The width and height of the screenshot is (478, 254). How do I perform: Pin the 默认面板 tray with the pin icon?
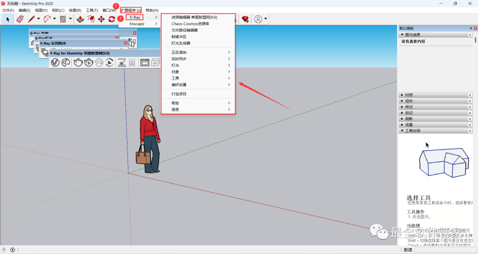470,28
